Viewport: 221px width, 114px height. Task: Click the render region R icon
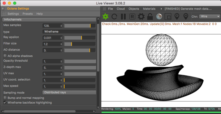132,17
